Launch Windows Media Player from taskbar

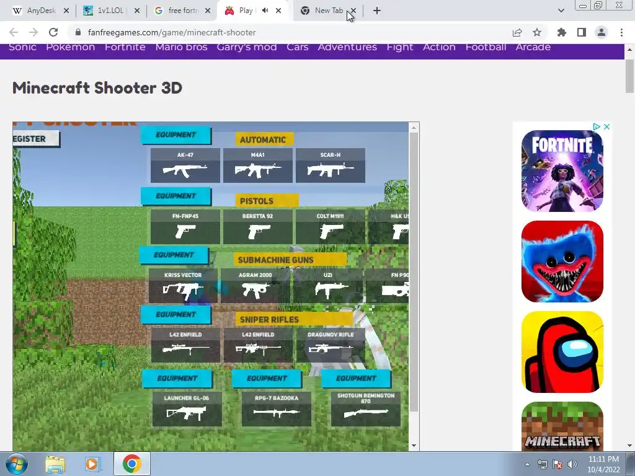tap(92, 464)
